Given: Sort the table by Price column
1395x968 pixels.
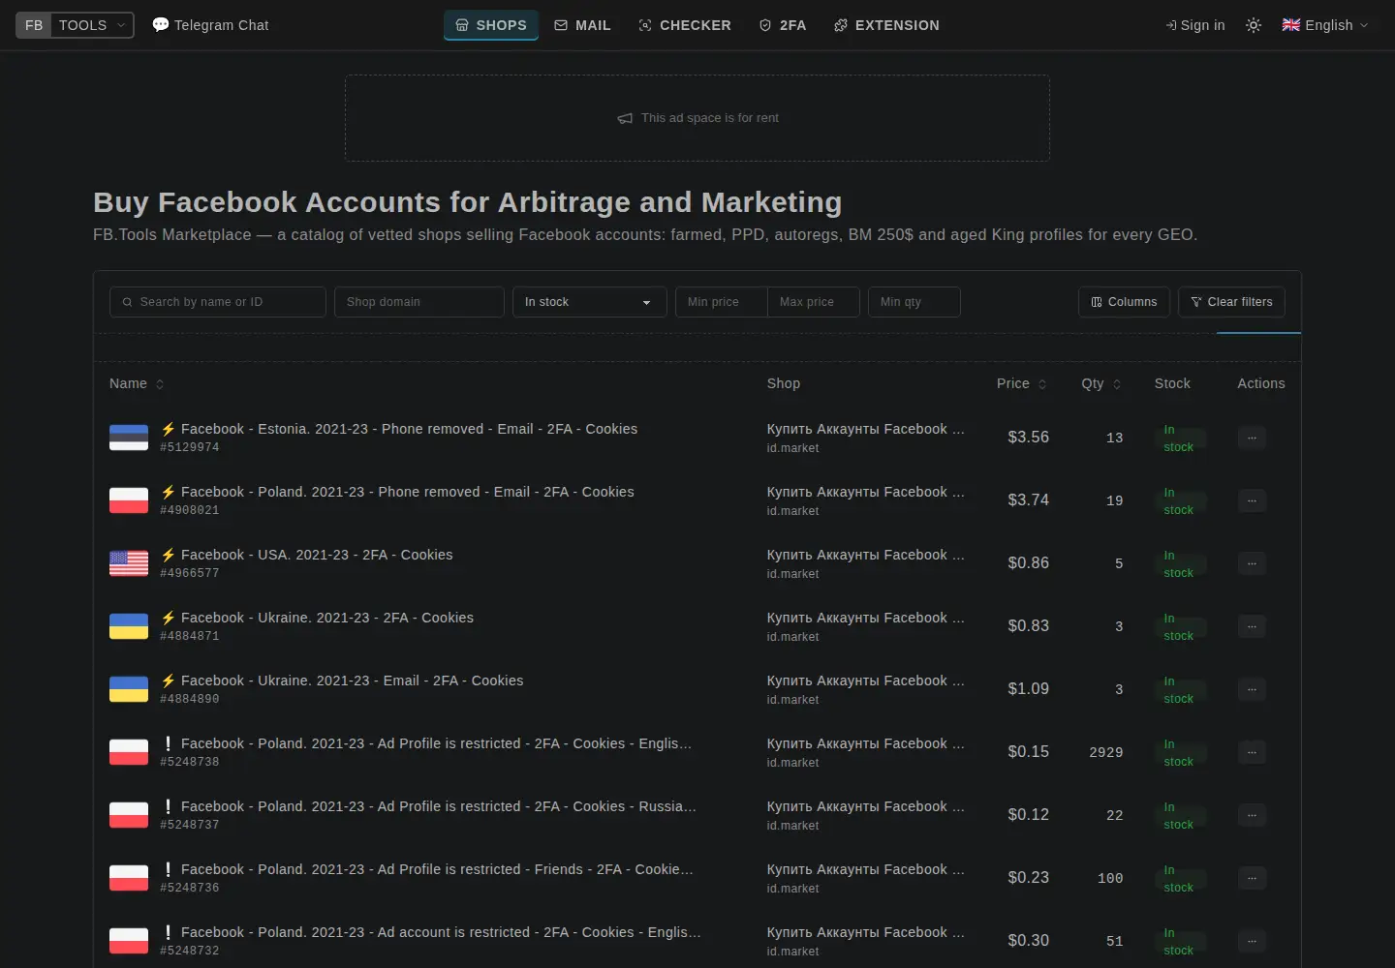Looking at the screenshot, I should coord(1021,383).
